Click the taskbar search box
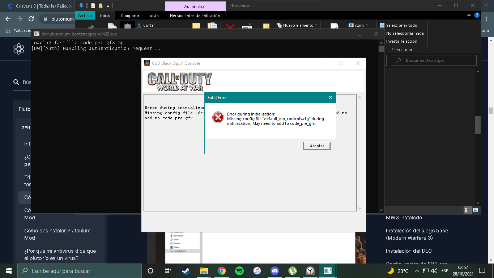Viewport: 494px width, 278px height. click(80, 271)
